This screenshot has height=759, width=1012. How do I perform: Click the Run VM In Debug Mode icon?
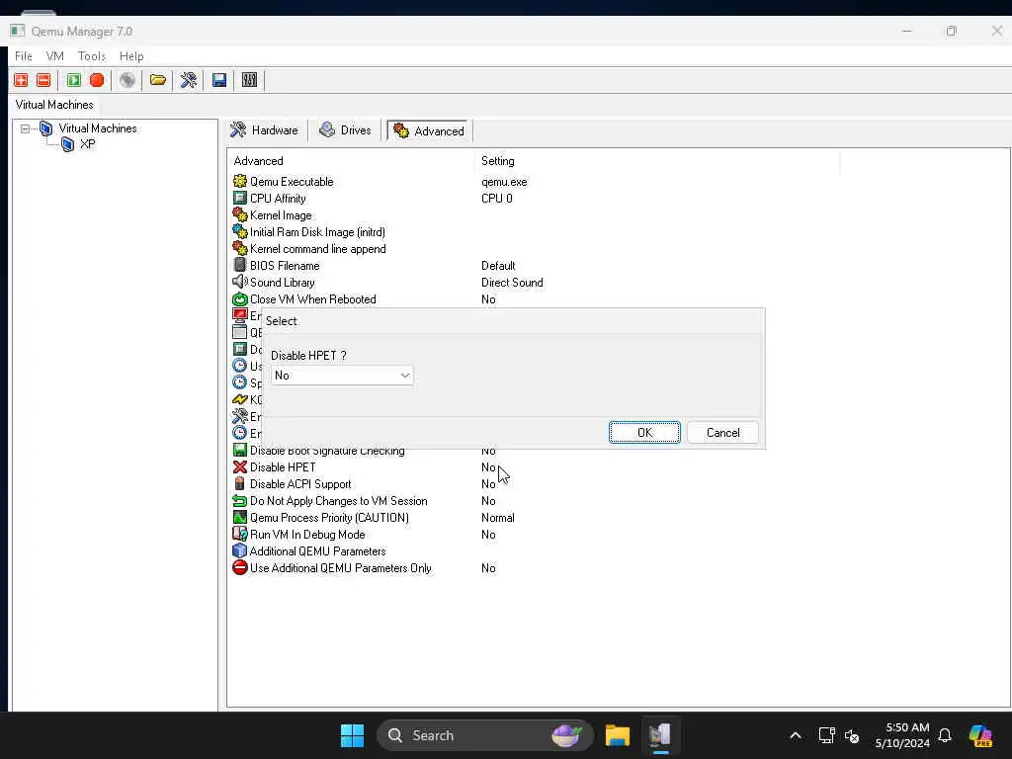coord(240,534)
